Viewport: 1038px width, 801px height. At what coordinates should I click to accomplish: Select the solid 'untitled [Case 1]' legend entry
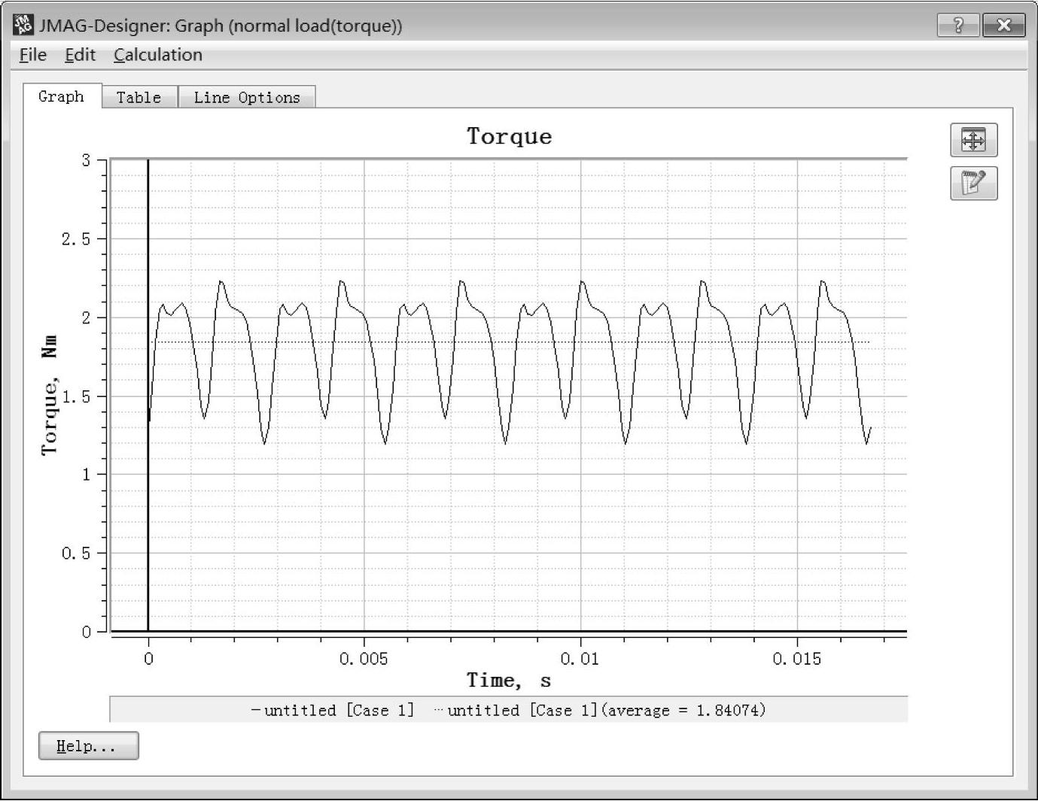tap(333, 710)
